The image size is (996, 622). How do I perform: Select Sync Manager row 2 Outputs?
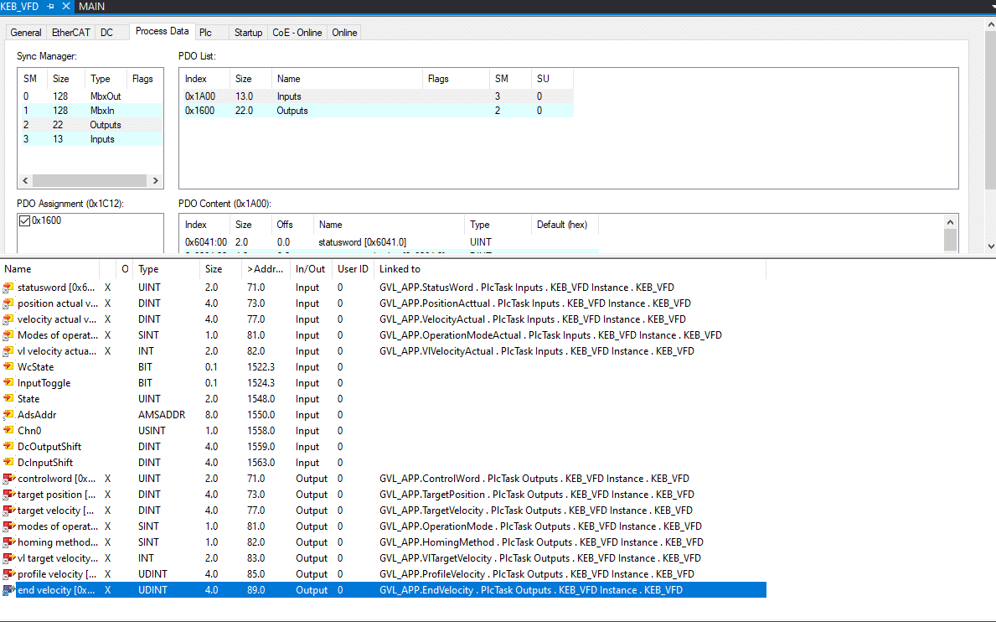tap(90, 125)
